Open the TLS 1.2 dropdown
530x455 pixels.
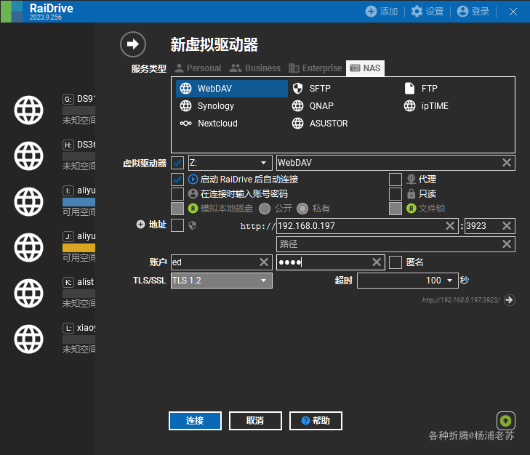point(222,281)
